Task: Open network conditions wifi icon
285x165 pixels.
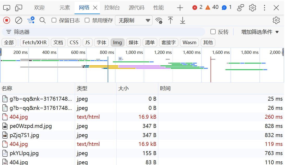Action: pyautogui.click(x=159, y=21)
